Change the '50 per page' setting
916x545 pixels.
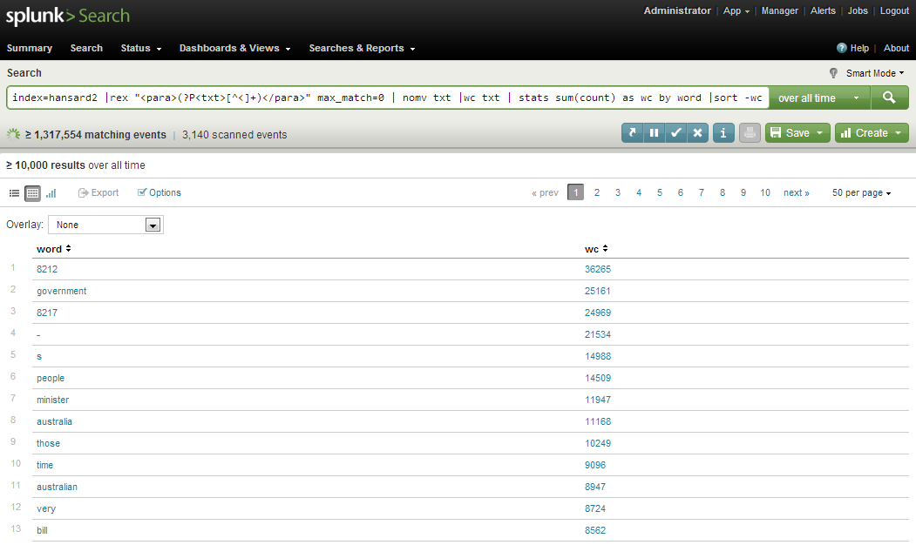[860, 192]
